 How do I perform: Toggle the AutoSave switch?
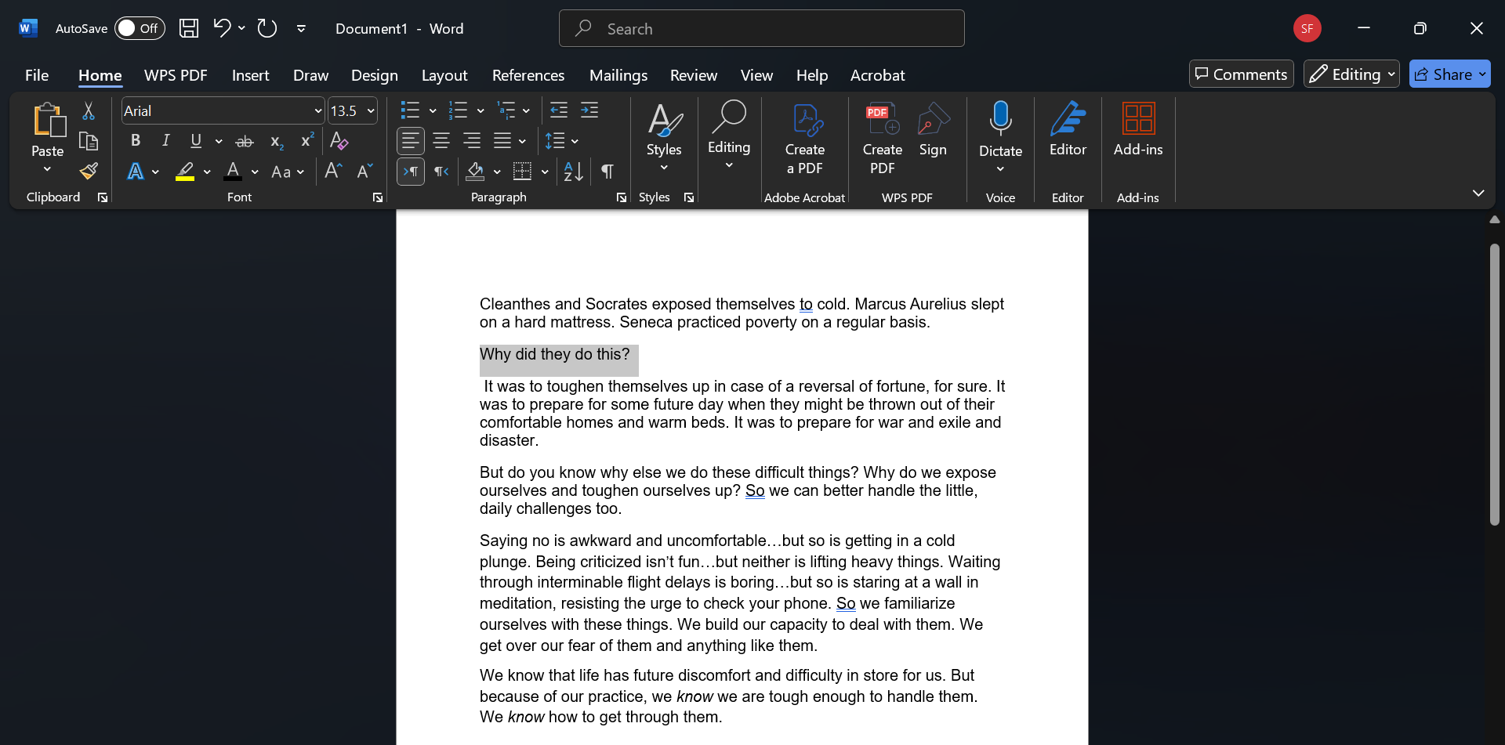tap(140, 28)
